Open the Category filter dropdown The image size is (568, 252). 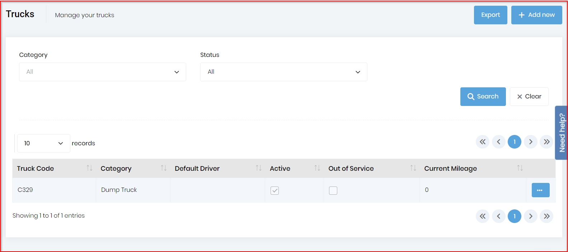pyautogui.click(x=102, y=72)
